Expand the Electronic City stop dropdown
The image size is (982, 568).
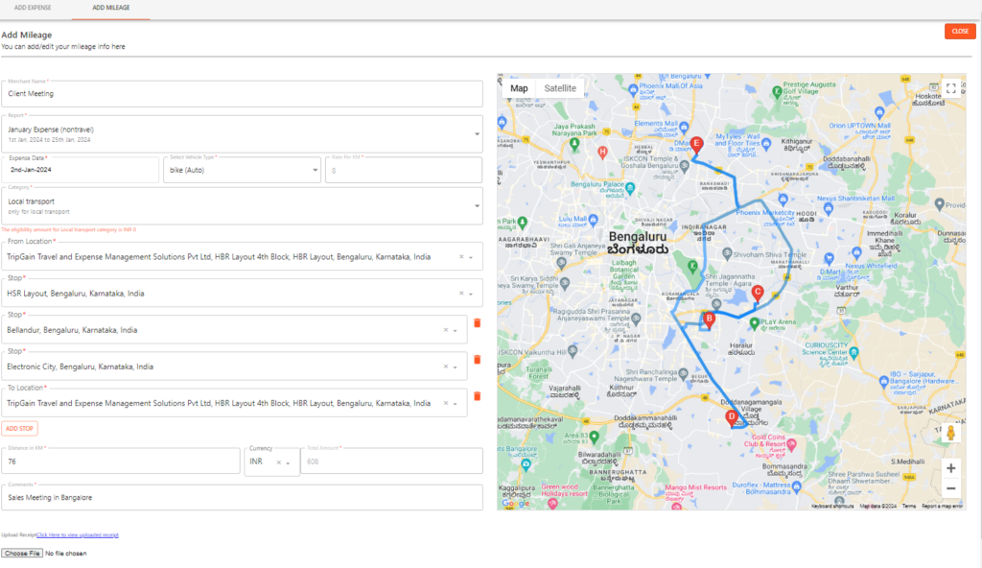[456, 367]
